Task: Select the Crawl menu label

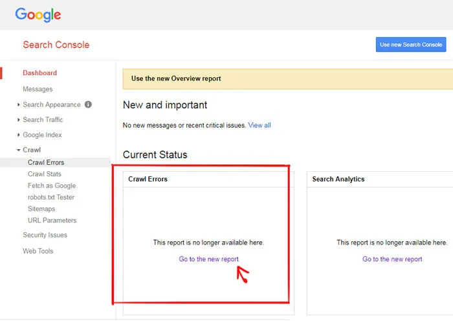Action: [32, 150]
